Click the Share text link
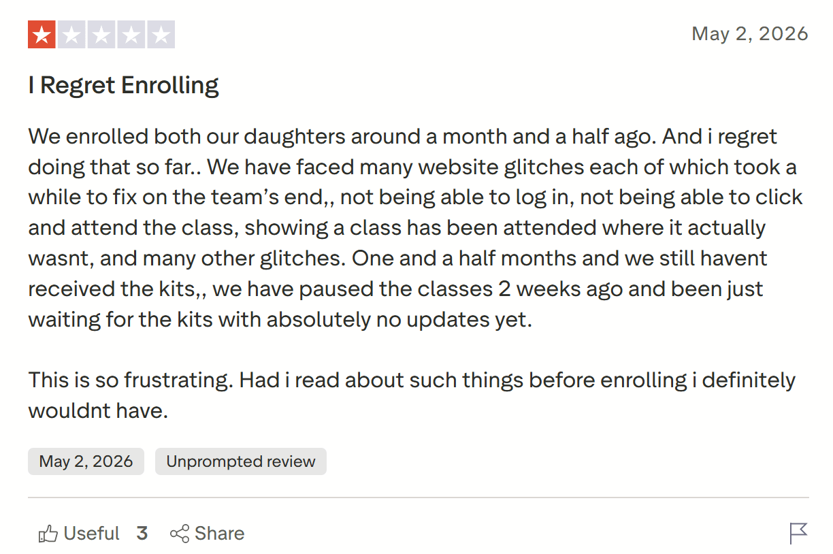Viewport: 833px width, 554px height. (219, 534)
